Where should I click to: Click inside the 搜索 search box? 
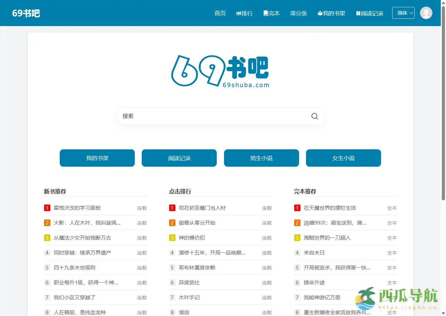(x=208, y=116)
